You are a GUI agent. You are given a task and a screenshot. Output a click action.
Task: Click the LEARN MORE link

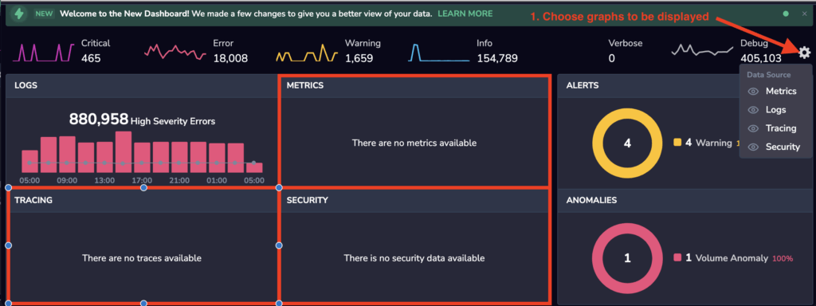click(465, 14)
